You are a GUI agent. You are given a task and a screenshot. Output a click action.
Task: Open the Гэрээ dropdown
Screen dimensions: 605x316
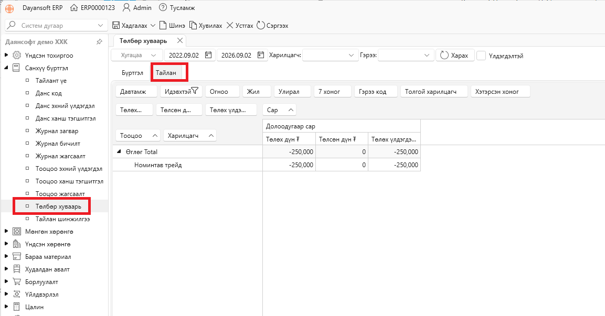tap(406, 55)
